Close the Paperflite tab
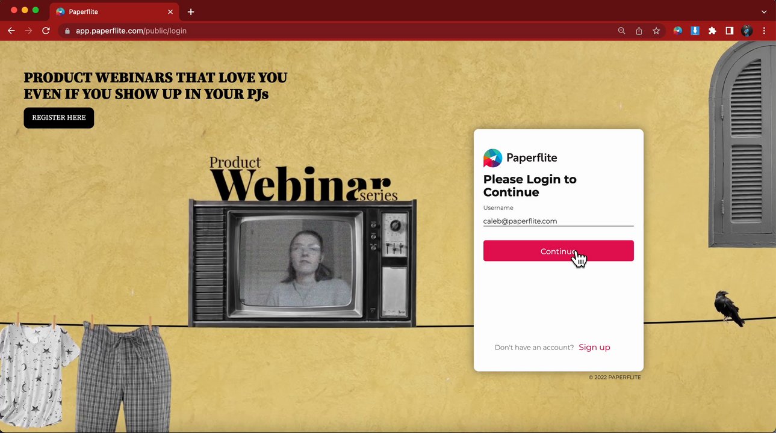Screen dimensions: 776x433 pyautogui.click(x=170, y=11)
